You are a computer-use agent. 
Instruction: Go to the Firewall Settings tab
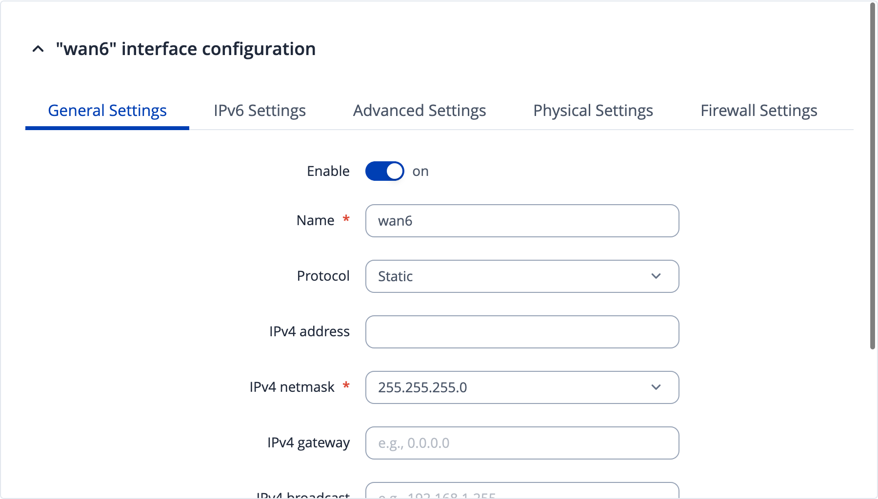(x=759, y=111)
